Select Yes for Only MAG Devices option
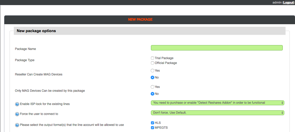Screen dimensions: 295x132 (152, 87)
